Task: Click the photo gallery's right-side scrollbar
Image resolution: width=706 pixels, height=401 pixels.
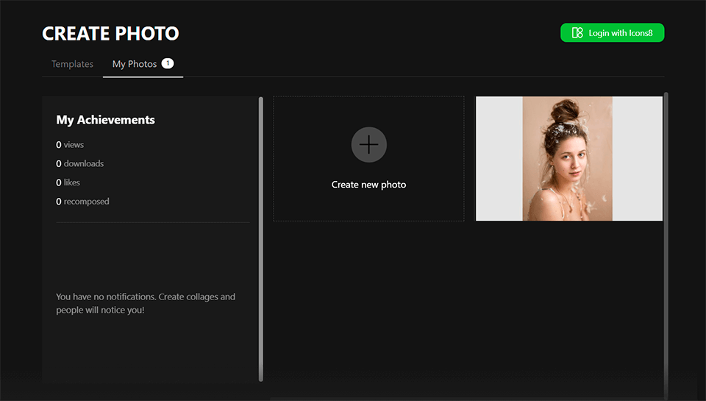Action: coord(666,243)
